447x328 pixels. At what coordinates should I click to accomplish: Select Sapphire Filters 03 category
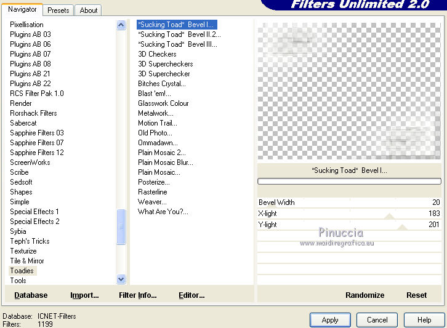[x=37, y=133]
